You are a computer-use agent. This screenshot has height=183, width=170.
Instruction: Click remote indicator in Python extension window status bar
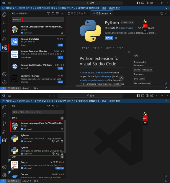pyautogui.click(x=3, y=88)
